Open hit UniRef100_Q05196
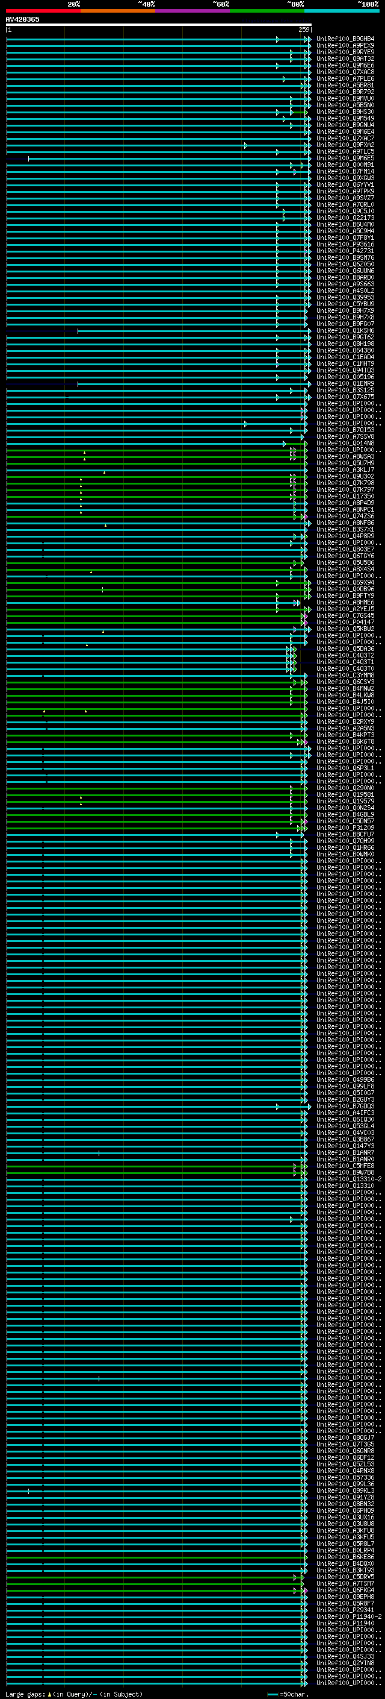Viewport: 385px width, 1699px height. (x=345, y=377)
